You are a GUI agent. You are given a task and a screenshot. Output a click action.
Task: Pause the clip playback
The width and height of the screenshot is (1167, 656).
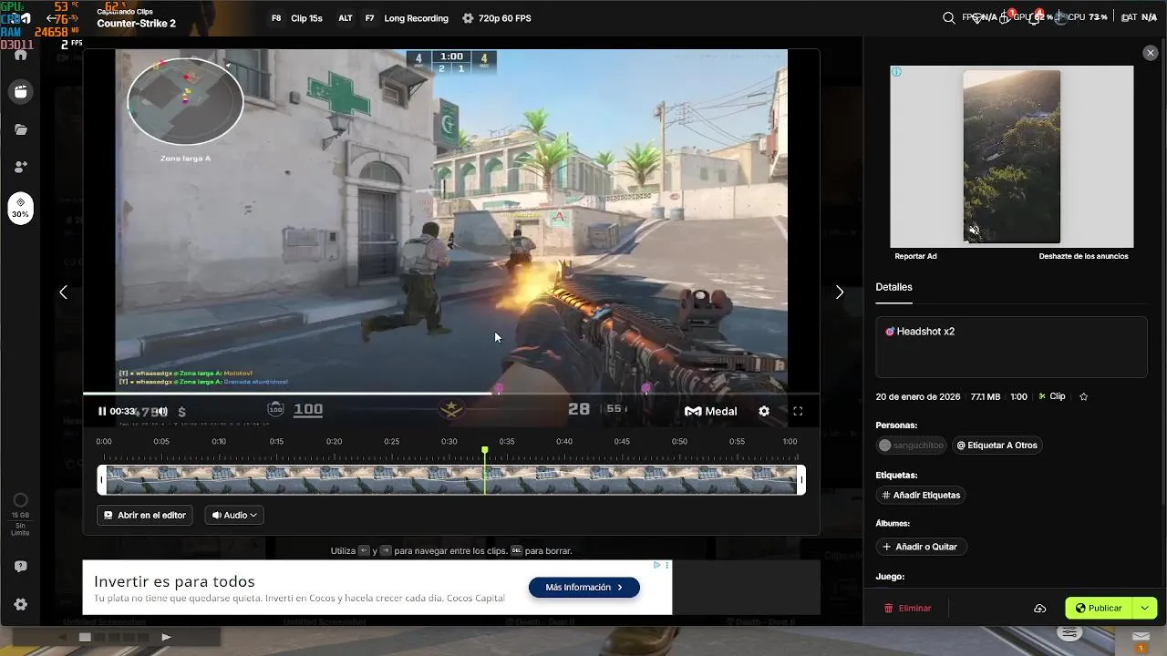click(102, 412)
